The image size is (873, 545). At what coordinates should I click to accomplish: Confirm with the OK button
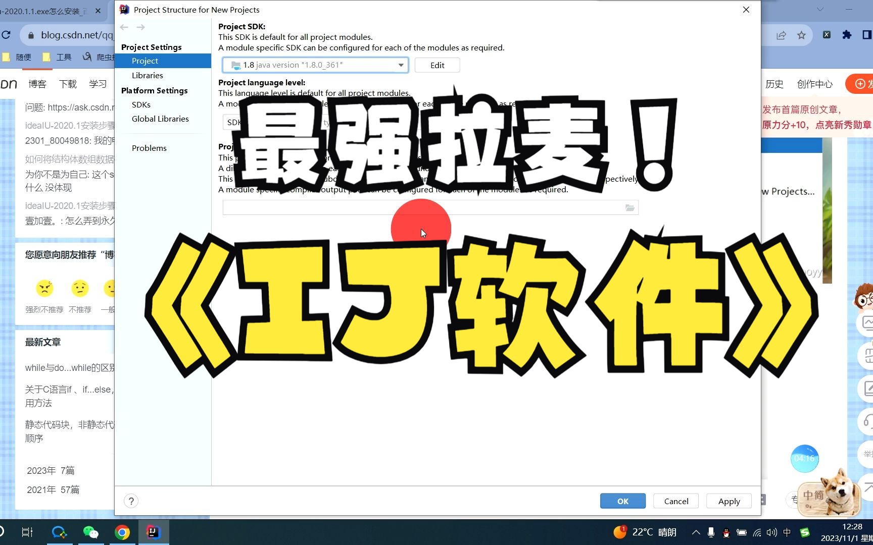pyautogui.click(x=622, y=501)
